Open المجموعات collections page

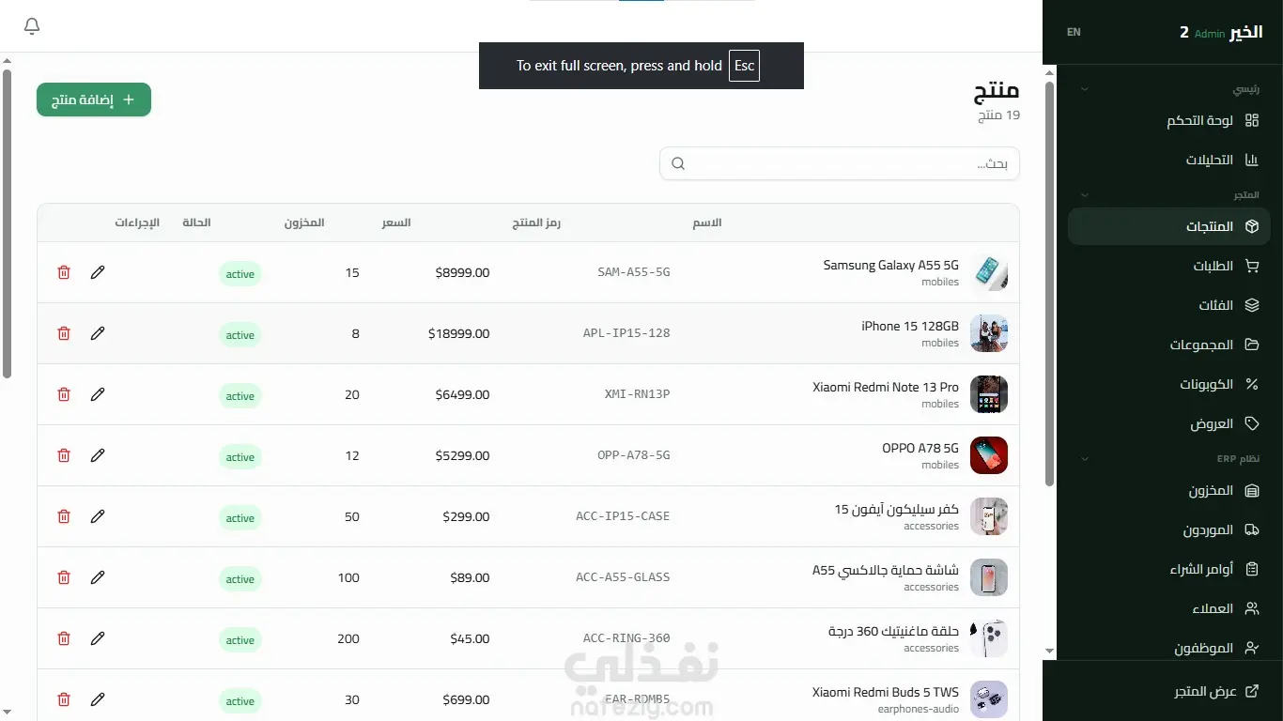click(x=1169, y=345)
